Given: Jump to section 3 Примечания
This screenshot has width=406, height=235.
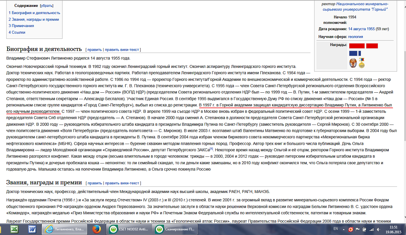Looking at the screenshot, I should 21,26.
